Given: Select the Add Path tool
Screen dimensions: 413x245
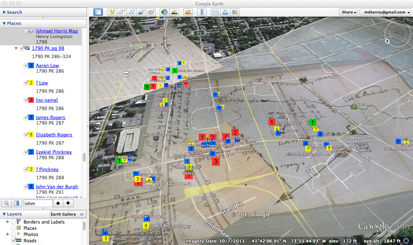Looking at the screenshot, I should (x=131, y=12).
